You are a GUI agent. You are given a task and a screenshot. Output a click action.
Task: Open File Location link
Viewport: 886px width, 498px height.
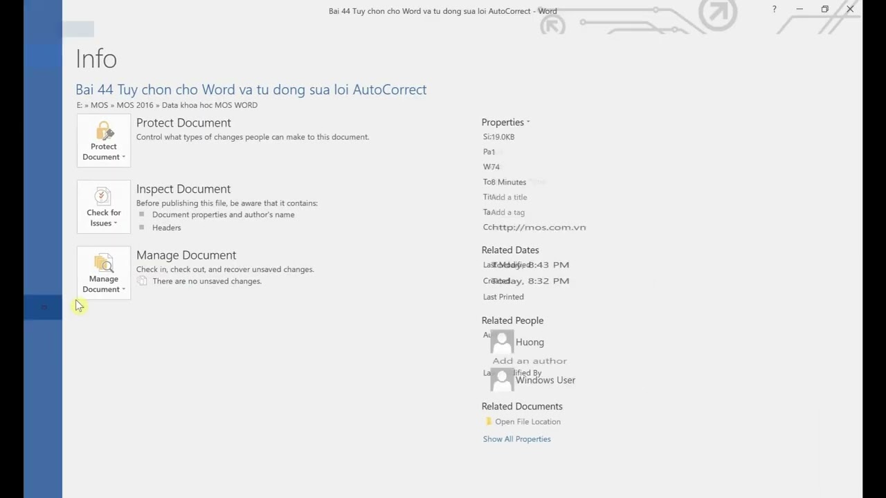[x=527, y=422]
